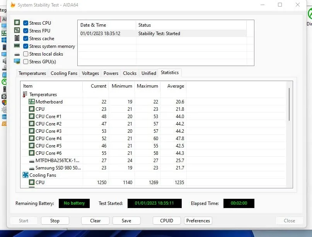Click the elapsed time 00:02:00 display
312x237 pixels.
[x=239, y=203]
